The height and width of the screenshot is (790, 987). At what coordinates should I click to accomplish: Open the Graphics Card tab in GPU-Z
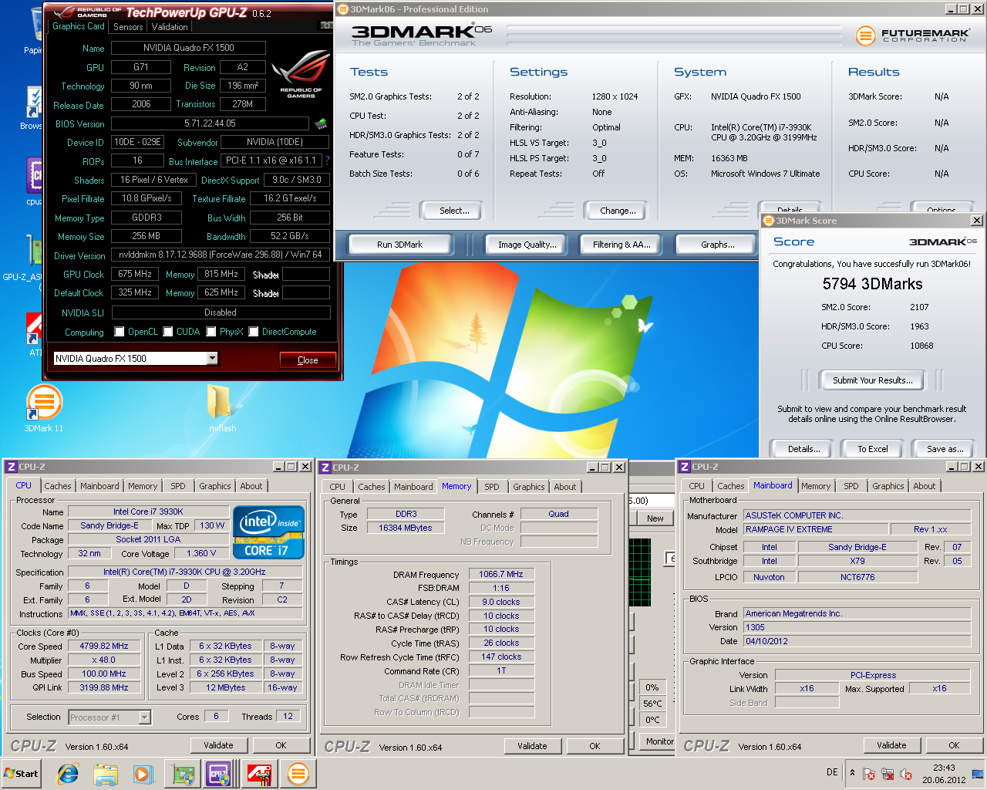point(79,26)
